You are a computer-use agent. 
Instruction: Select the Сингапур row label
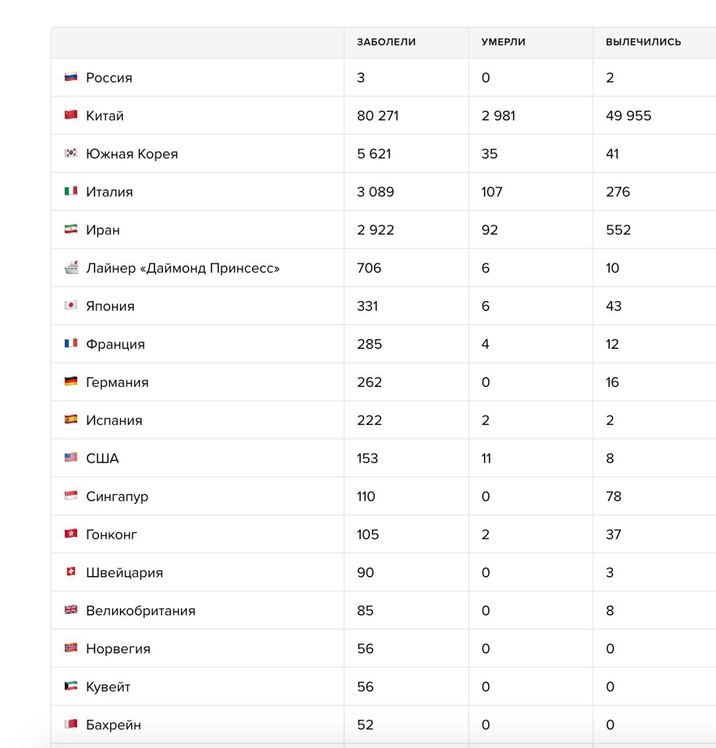pyautogui.click(x=117, y=497)
